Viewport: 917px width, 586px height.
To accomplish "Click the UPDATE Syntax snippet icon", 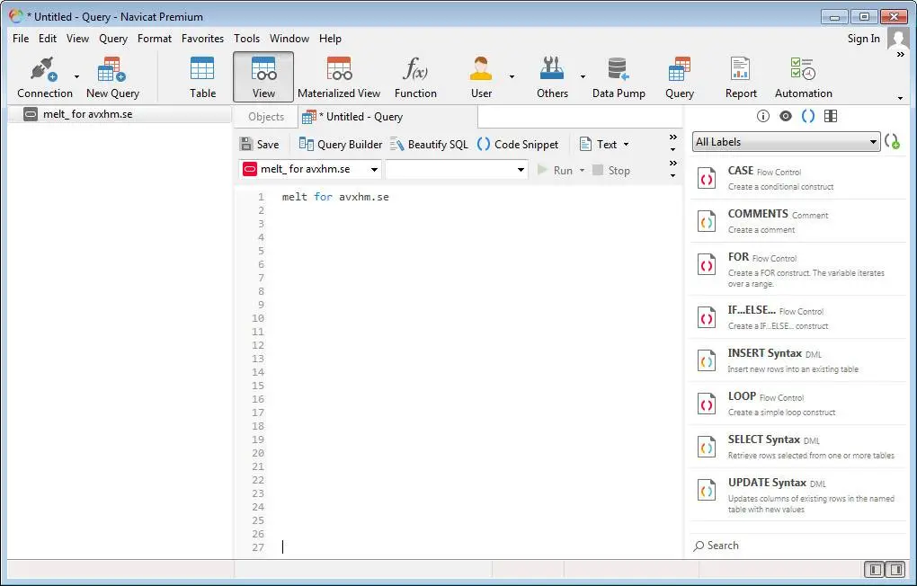I will [x=707, y=490].
